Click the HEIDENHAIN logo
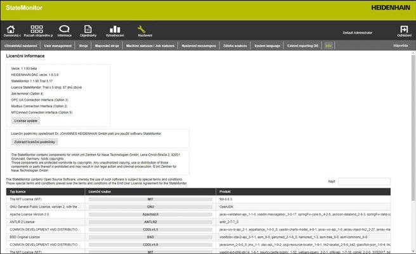The image size is (416, 254). (391, 8)
